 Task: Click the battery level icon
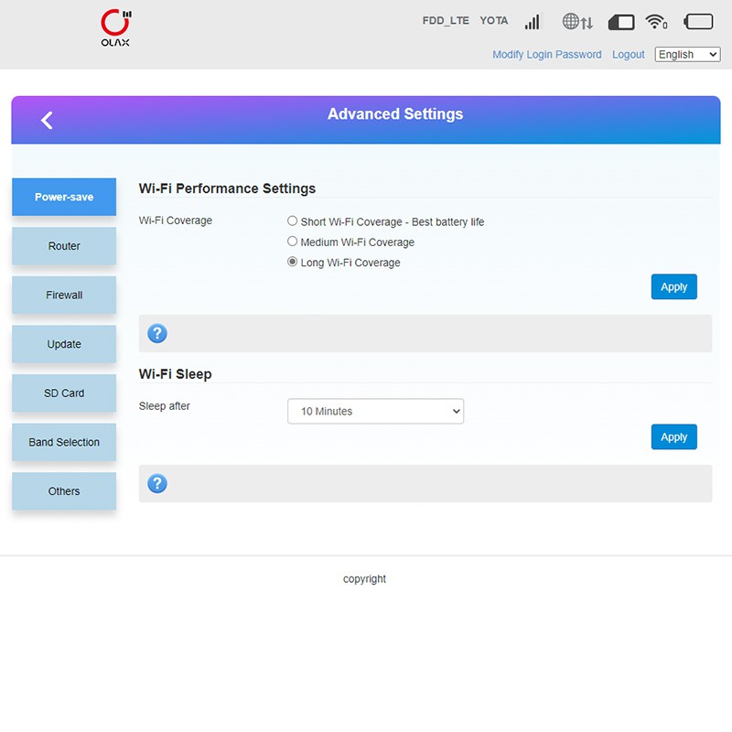point(698,21)
